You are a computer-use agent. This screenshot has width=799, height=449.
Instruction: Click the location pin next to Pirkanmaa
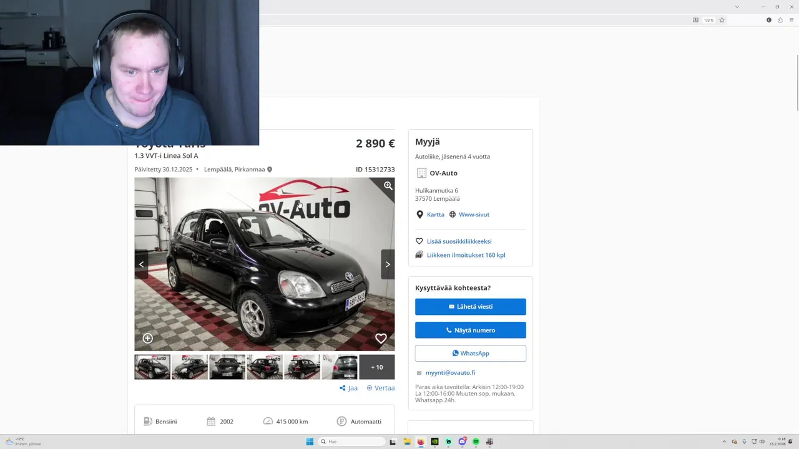(270, 170)
